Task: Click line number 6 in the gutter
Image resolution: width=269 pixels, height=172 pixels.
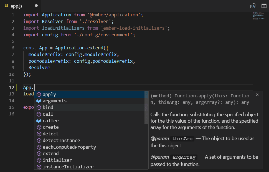Action: click(13, 48)
